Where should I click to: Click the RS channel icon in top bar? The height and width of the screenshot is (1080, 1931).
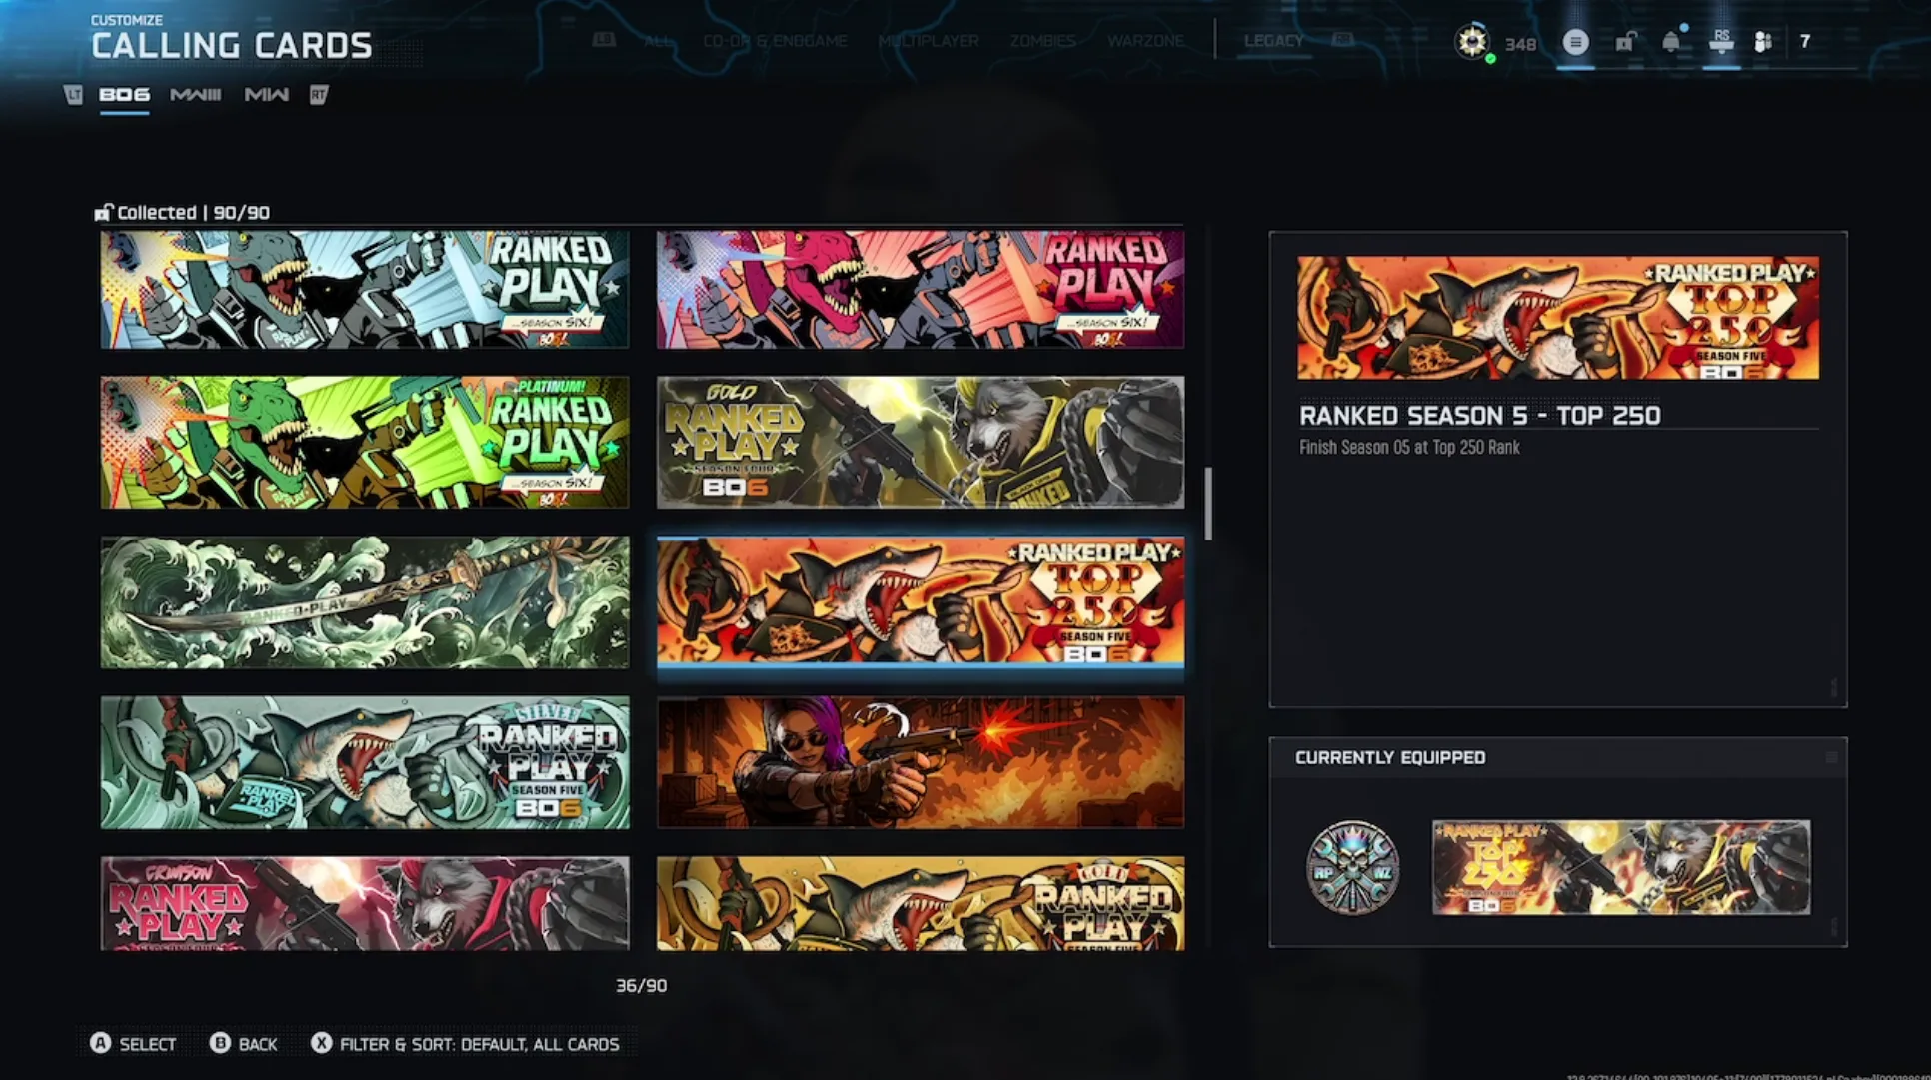1721,41
